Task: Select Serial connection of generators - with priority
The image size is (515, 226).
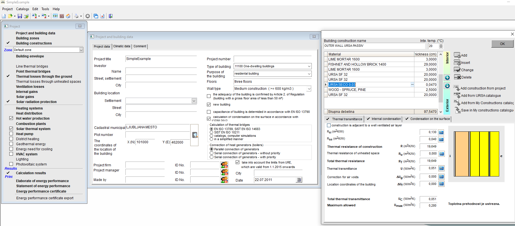Action: click(x=211, y=157)
